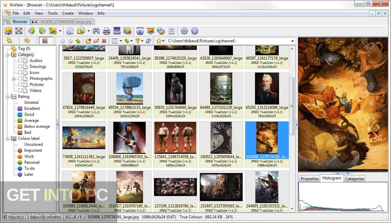Viewport: 391px width, 223px height.
Task: Select the categories panel icon
Action: [x=45, y=41]
